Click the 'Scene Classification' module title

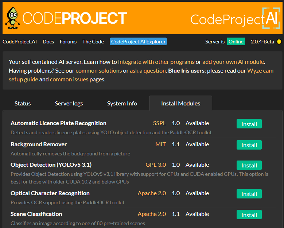(x=36, y=214)
